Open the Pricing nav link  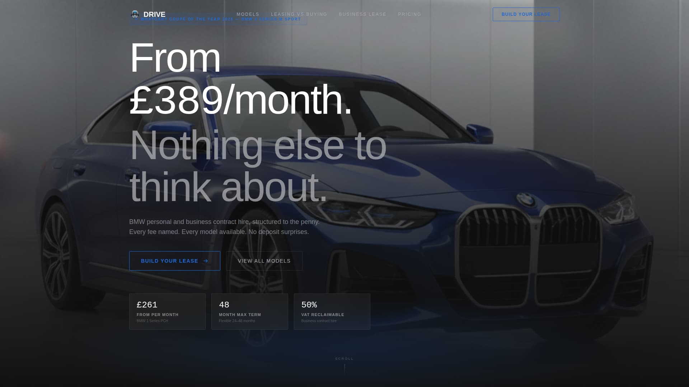point(409,14)
